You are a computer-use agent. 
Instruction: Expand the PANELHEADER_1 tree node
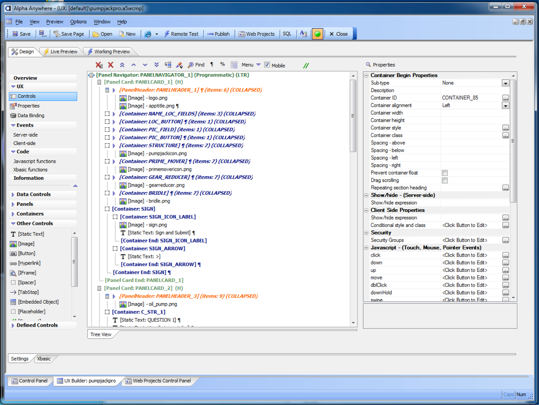pos(114,90)
